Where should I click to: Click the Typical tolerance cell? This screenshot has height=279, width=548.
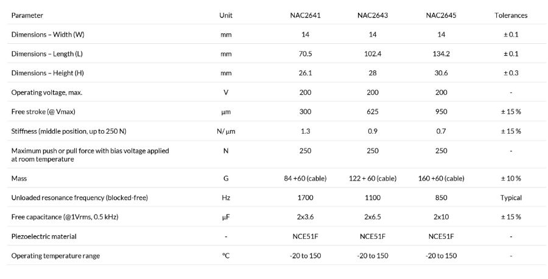coord(511,198)
